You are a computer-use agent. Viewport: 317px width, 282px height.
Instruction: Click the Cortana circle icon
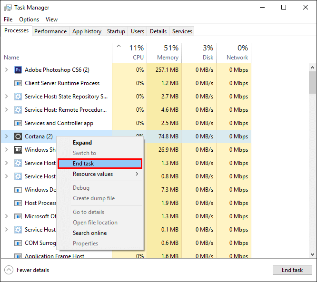click(18, 136)
